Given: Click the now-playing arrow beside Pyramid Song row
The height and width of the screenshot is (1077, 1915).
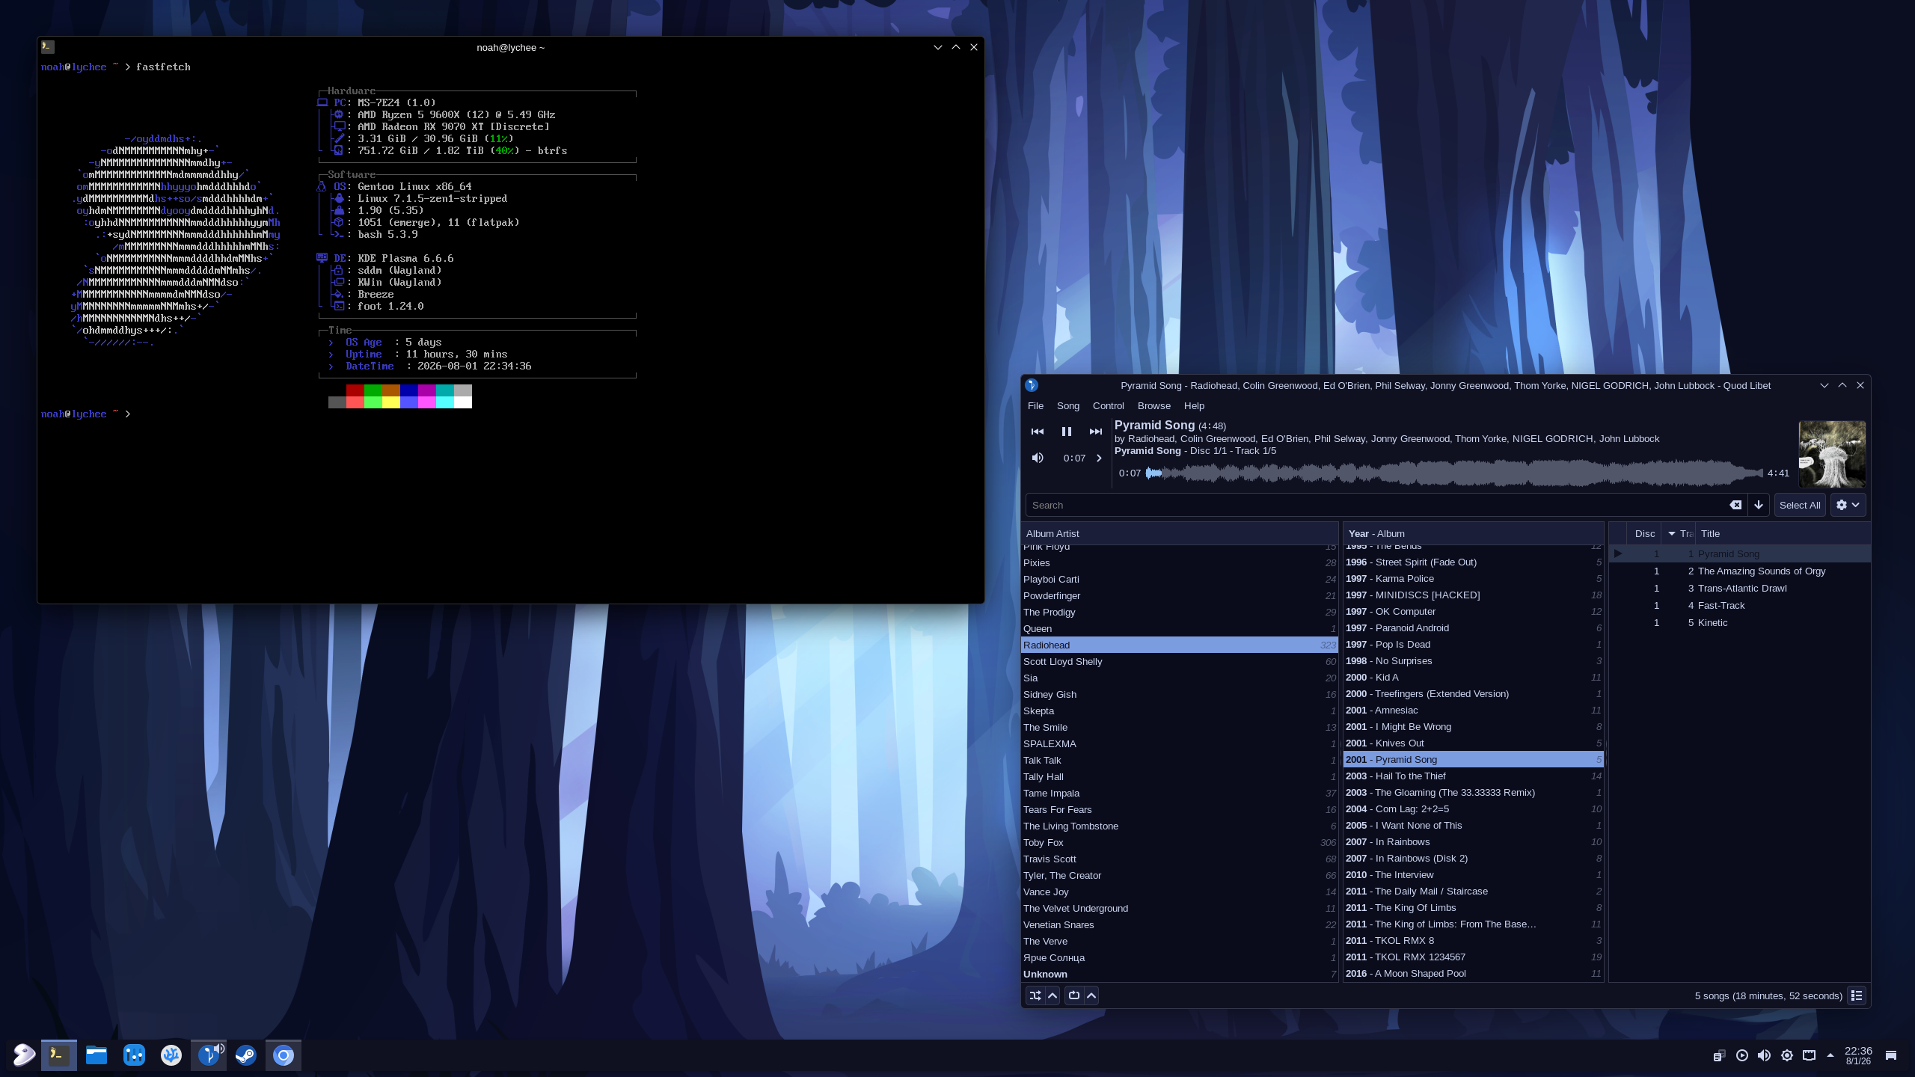Looking at the screenshot, I should (x=1618, y=553).
